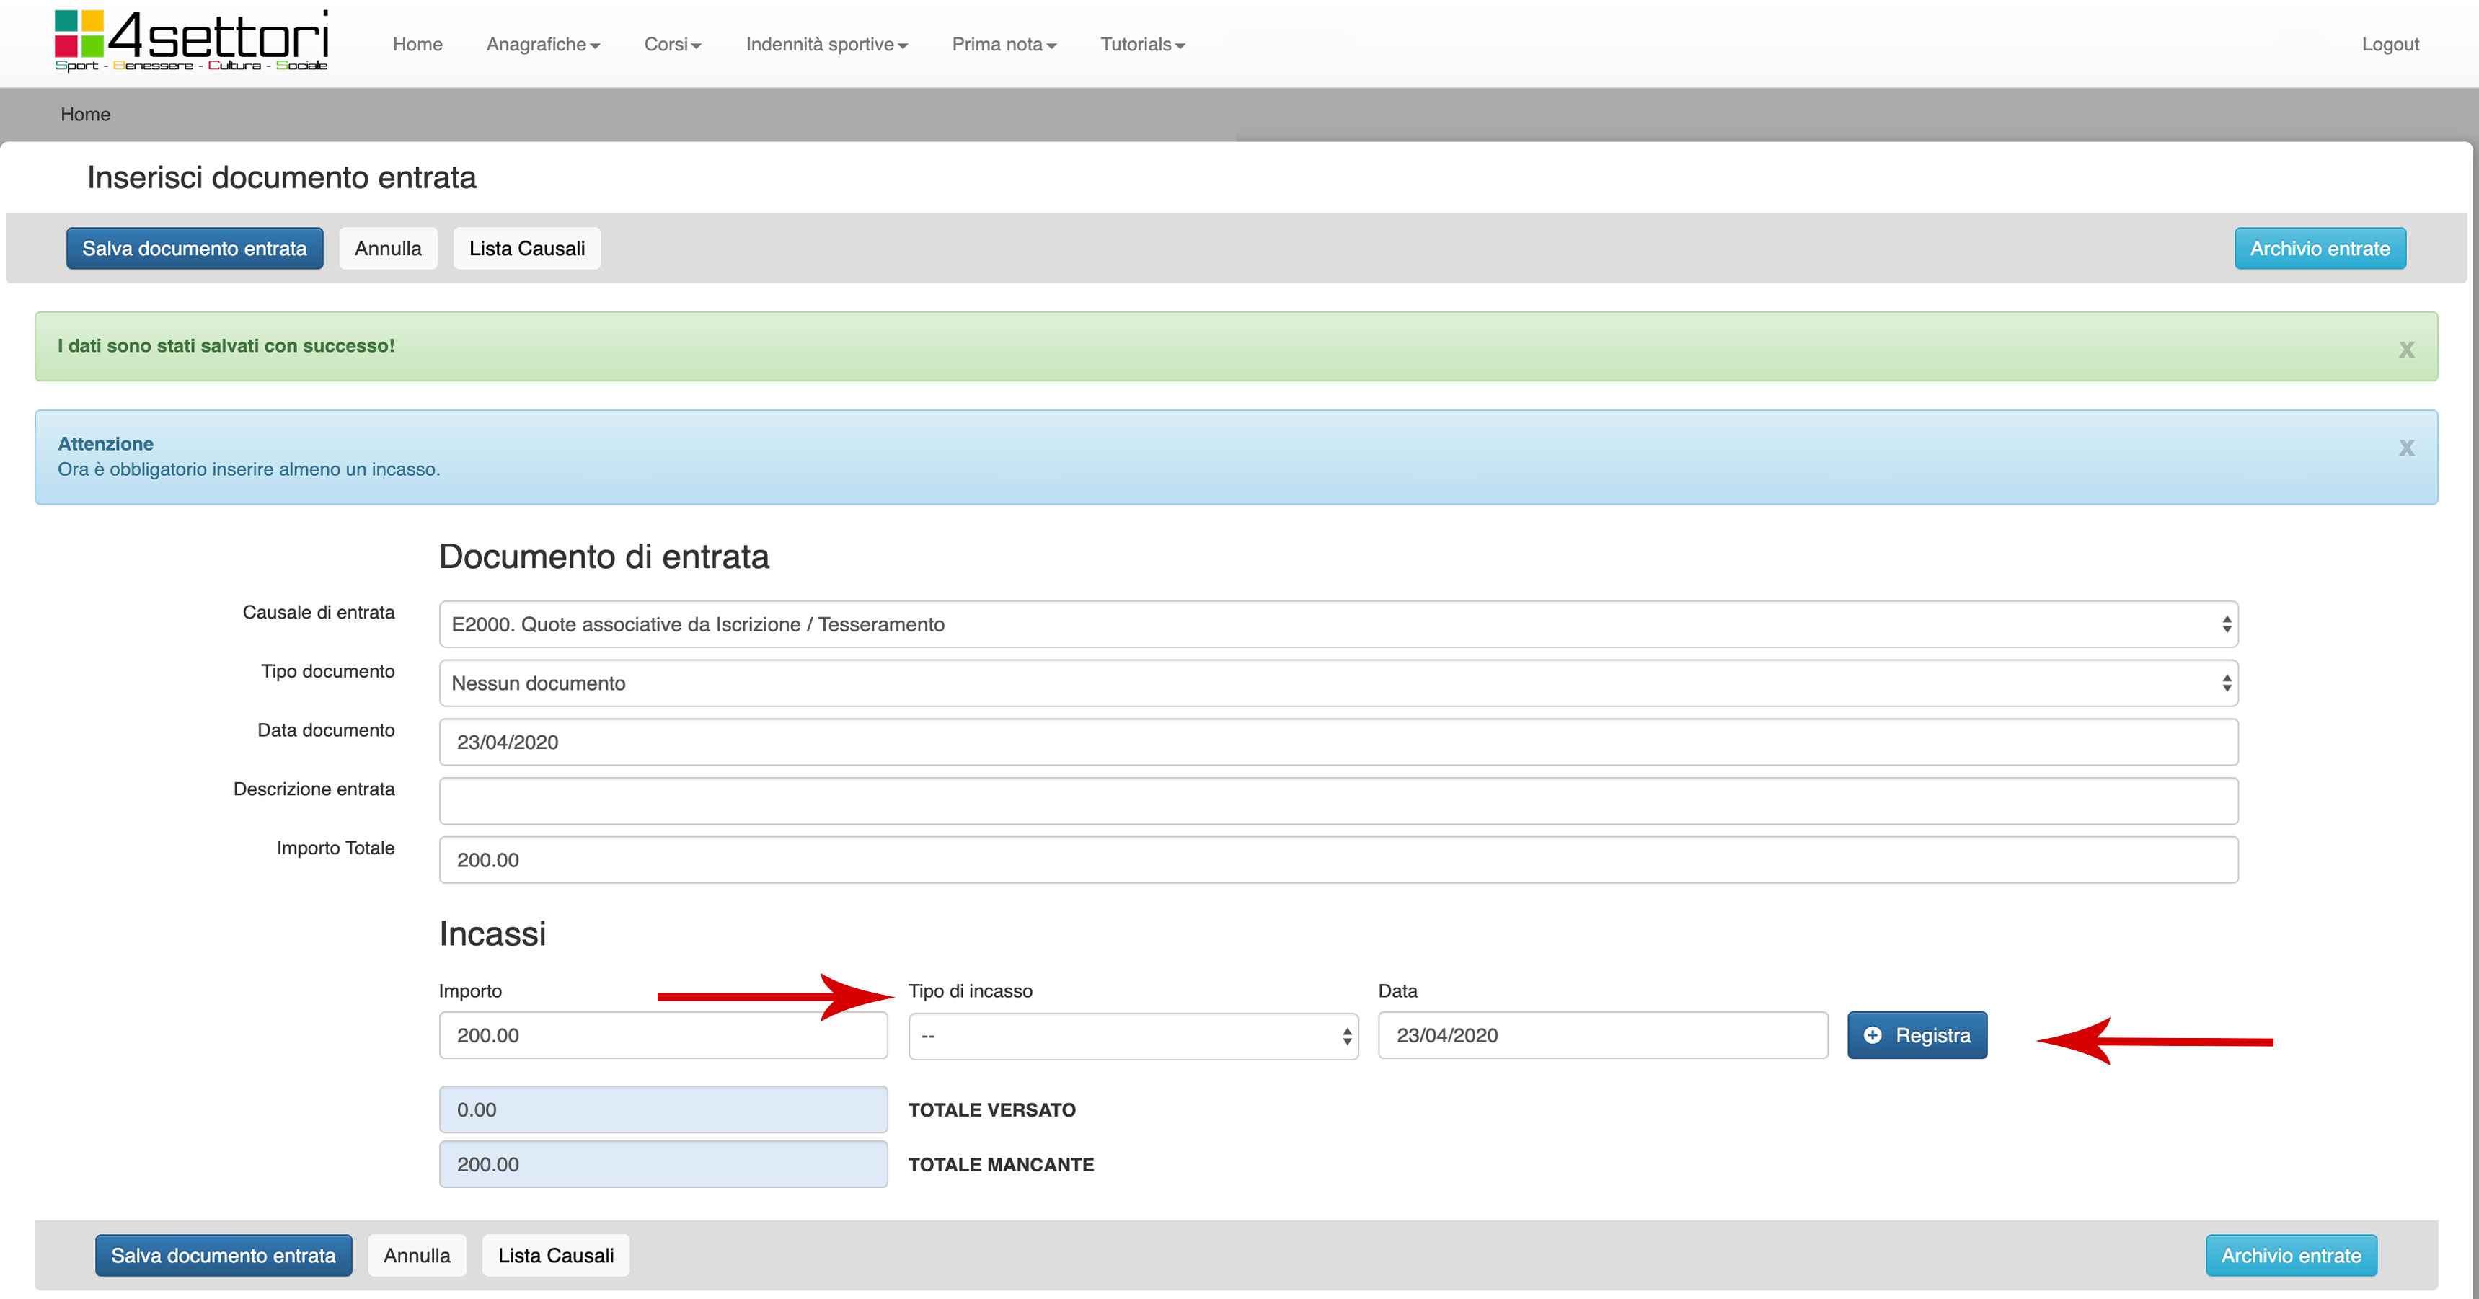Open the Tipo di incasso dropdown

point(1133,1037)
